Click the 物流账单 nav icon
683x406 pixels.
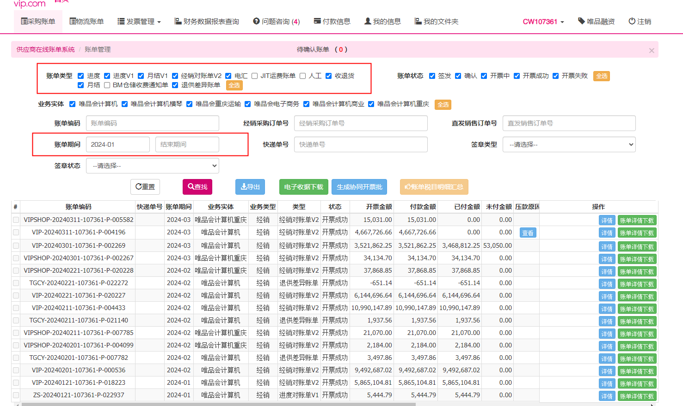(73, 21)
